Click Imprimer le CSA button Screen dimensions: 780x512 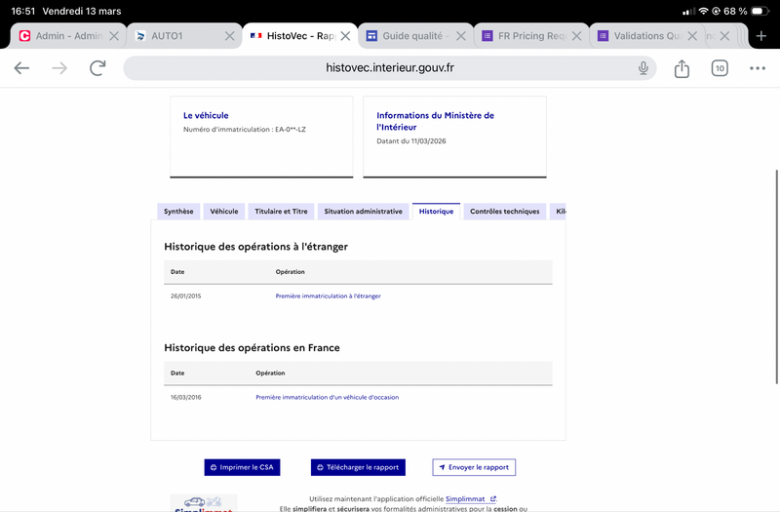242,467
